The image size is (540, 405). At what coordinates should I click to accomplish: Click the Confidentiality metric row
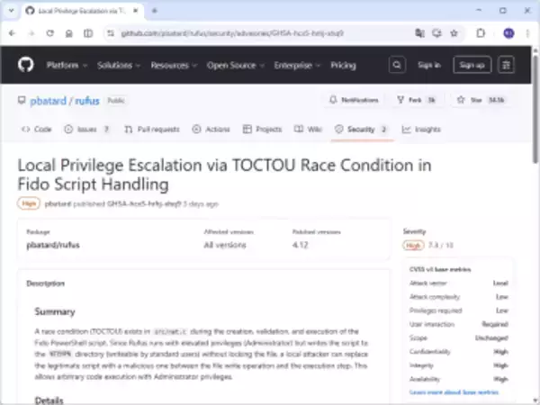pos(459,352)
